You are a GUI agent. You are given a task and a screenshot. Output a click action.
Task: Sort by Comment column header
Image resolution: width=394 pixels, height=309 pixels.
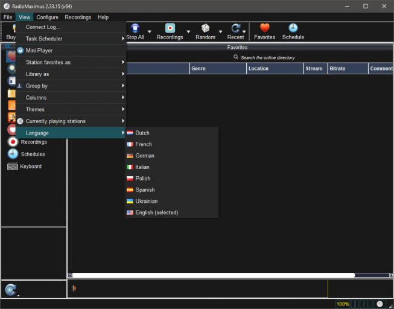point(381,68)
